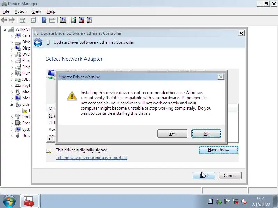
Task: Open the File menu
Action: coord(6,11)
